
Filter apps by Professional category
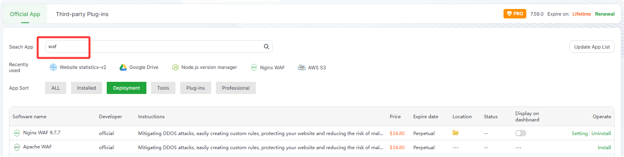click(x=235, y=88)
